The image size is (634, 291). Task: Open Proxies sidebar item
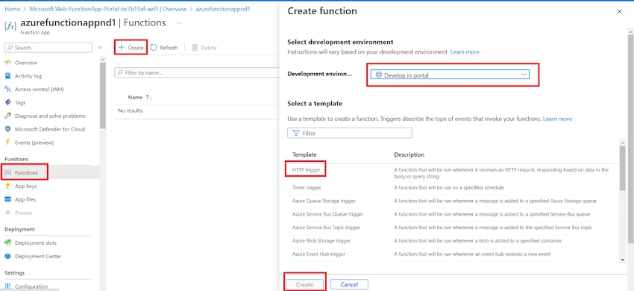(23, 213)
